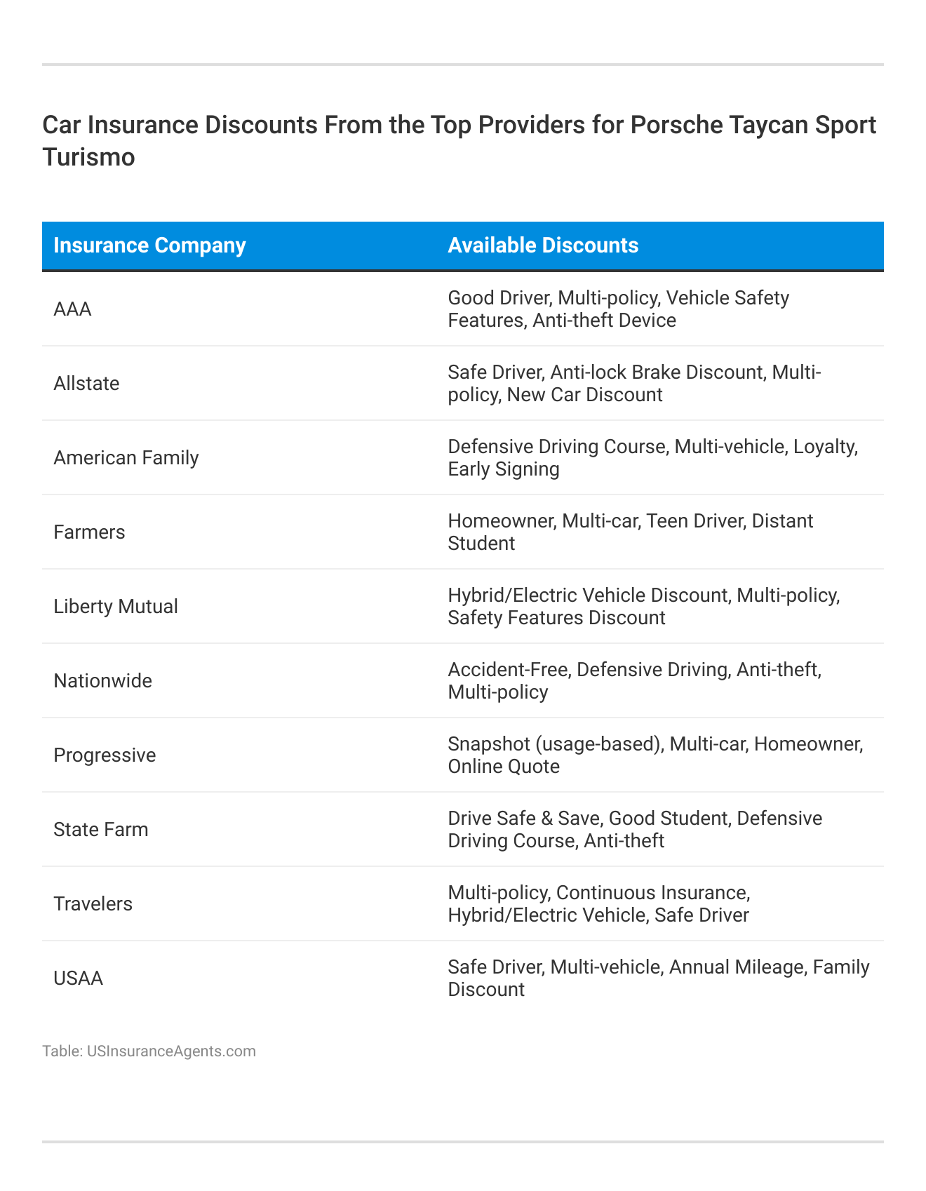
Task: Click AAA's Good Driver discounts text
Action: 618,309
